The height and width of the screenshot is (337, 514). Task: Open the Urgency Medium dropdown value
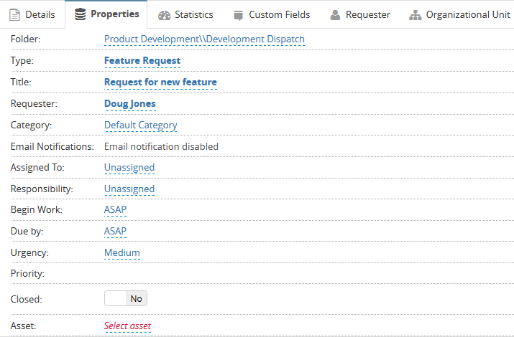click(x=122, y=253)
